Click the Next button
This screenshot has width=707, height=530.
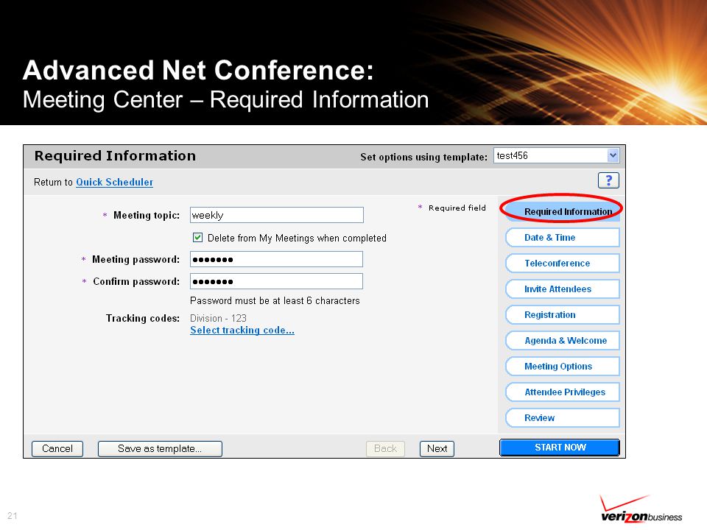pos(437,448)
